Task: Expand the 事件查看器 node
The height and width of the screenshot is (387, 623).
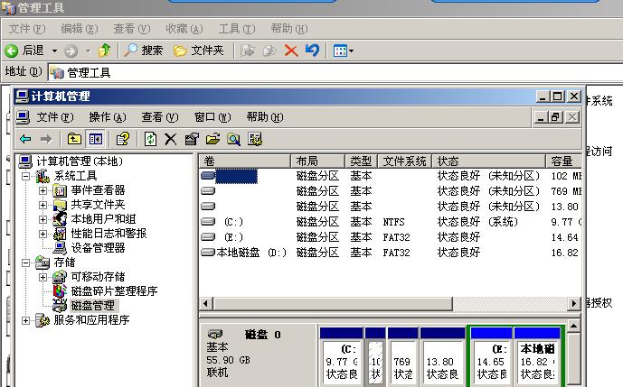Action: click(42, 190)
